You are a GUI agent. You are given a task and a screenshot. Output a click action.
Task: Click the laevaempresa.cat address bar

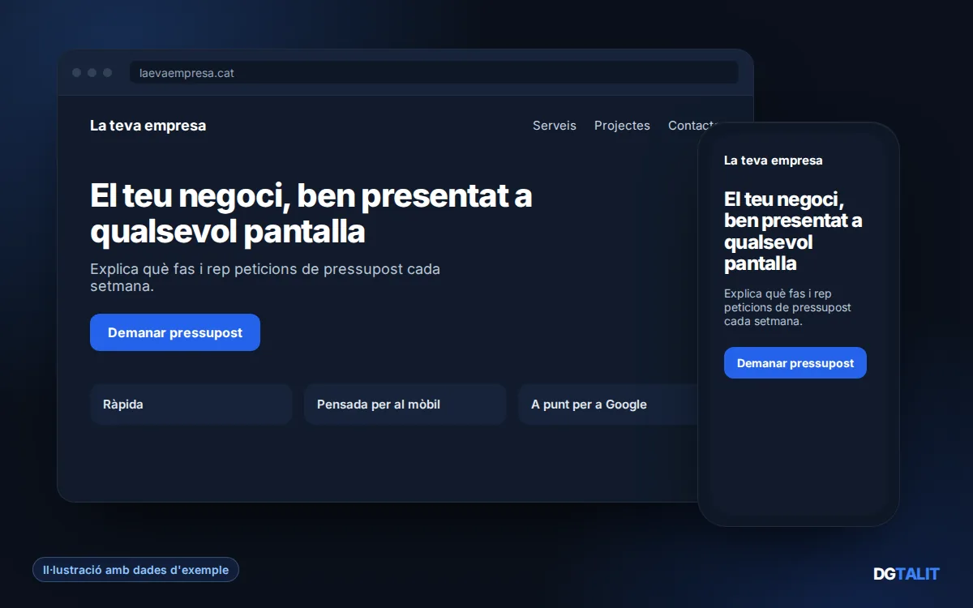pos(434,73)
